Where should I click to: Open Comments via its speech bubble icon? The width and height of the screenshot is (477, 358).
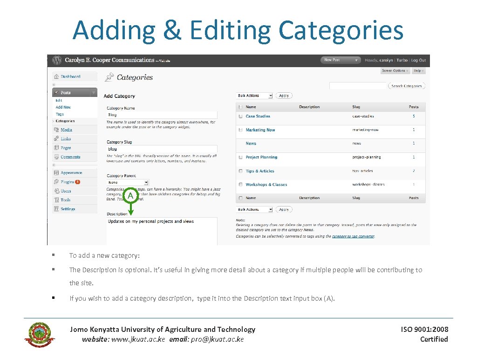coord(56,156)
